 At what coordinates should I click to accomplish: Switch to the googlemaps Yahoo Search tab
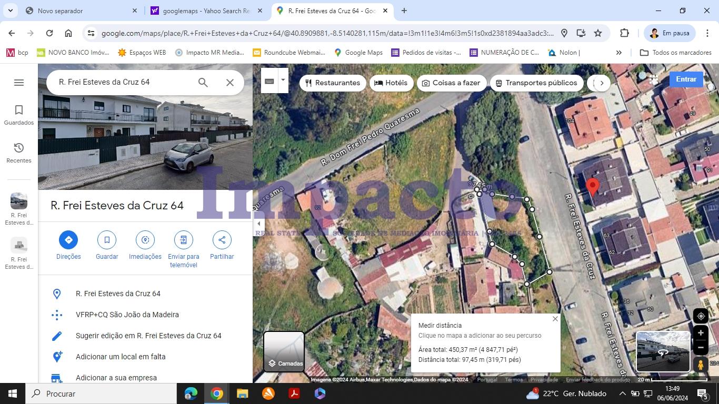click(x=205, y=11)
